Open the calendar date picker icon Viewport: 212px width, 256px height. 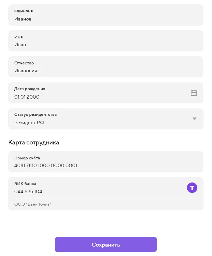tap(194, 93)
